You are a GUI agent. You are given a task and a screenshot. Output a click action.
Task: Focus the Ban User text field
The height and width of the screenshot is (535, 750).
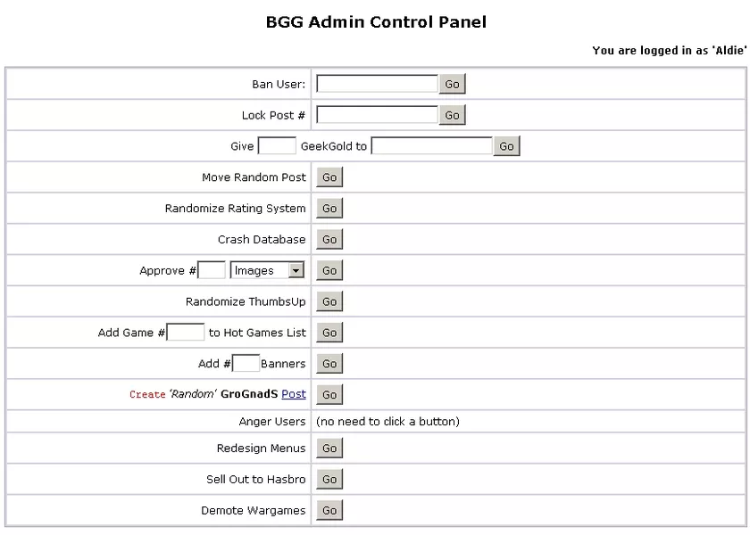(377, 84)
